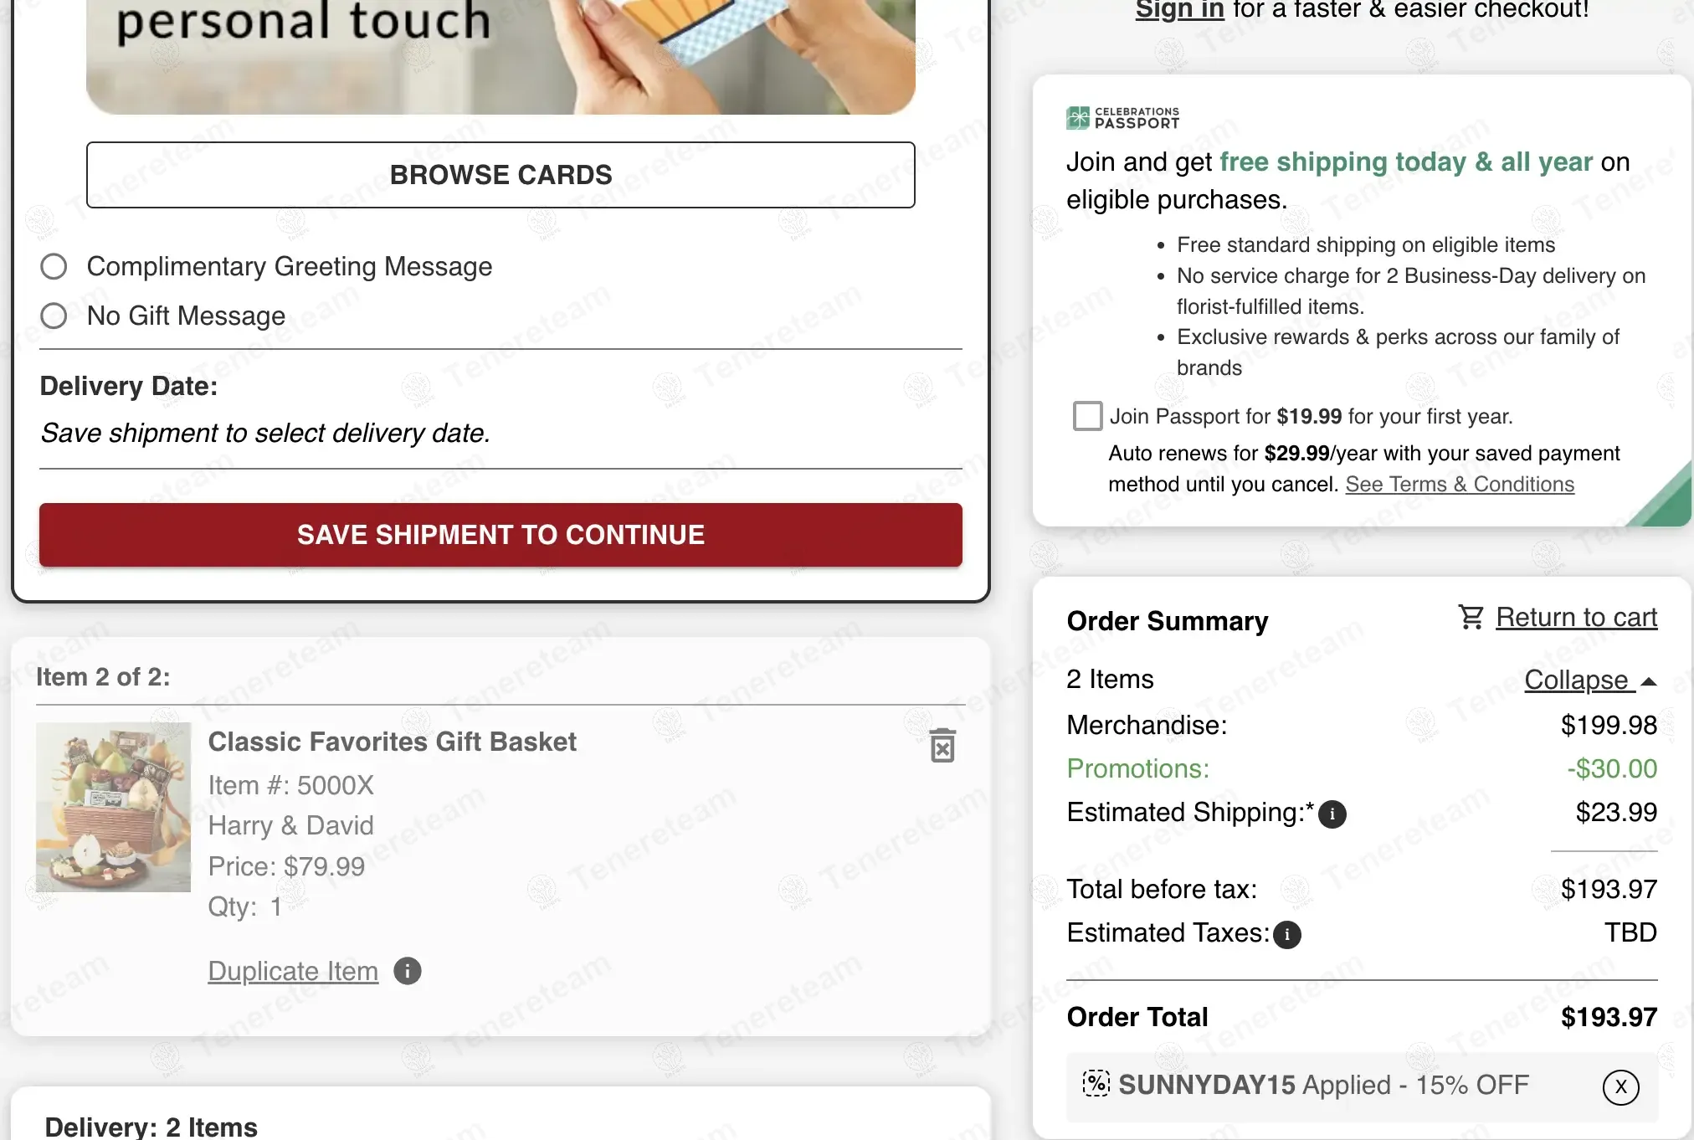
Task: Open info icon next to Duplicate Item
Action: pos(408,971)
